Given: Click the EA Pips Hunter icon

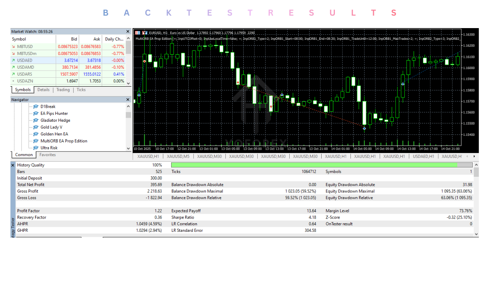Looking at the screenshot, I should point(36,114).
